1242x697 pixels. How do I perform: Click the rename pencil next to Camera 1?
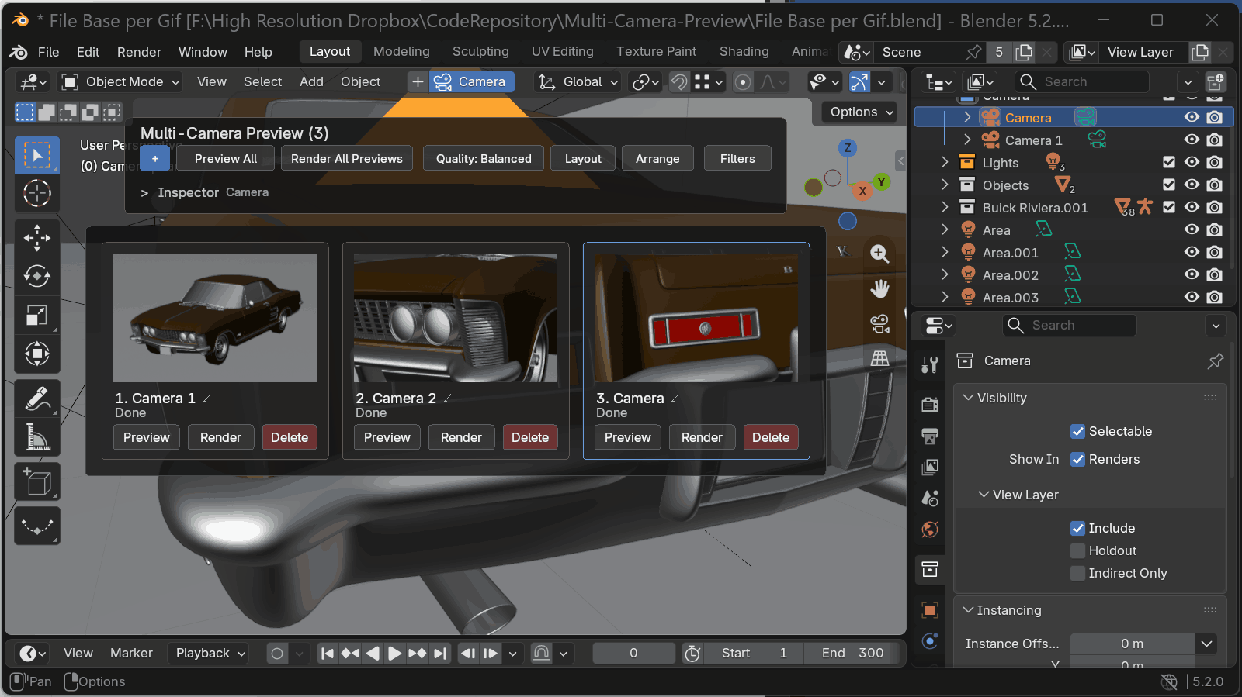click(x=207, y=398)
